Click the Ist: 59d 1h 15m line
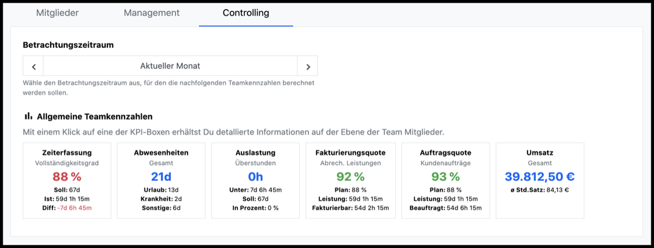This screenshot has width=654, height=248. [x=67, y=199]
